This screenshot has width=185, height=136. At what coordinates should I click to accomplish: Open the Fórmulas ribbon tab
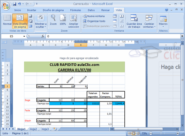[x=75, y=10]
